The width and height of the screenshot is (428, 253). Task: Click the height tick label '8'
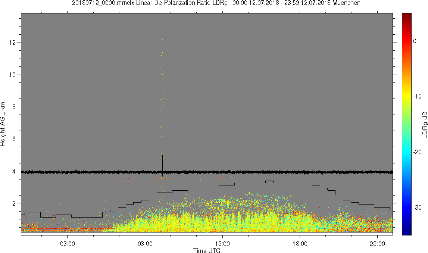coord(14,107)
